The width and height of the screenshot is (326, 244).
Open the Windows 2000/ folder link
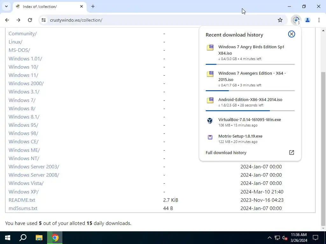click(26, 84)
